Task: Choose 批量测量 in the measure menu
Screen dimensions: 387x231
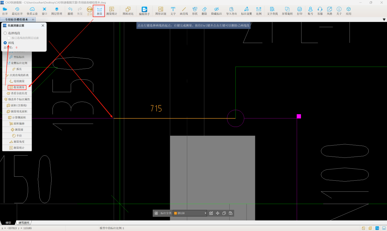Action: click(x=17, y=87)
